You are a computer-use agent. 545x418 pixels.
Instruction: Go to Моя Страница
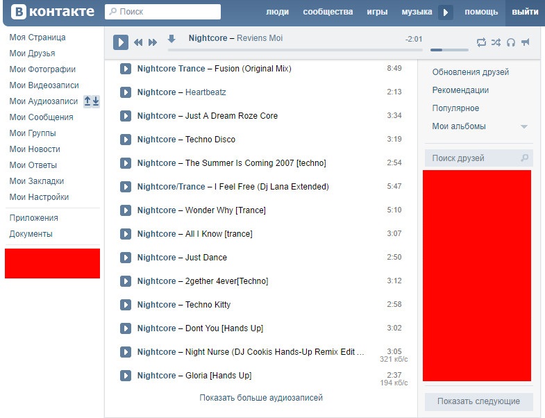point(37,37)
